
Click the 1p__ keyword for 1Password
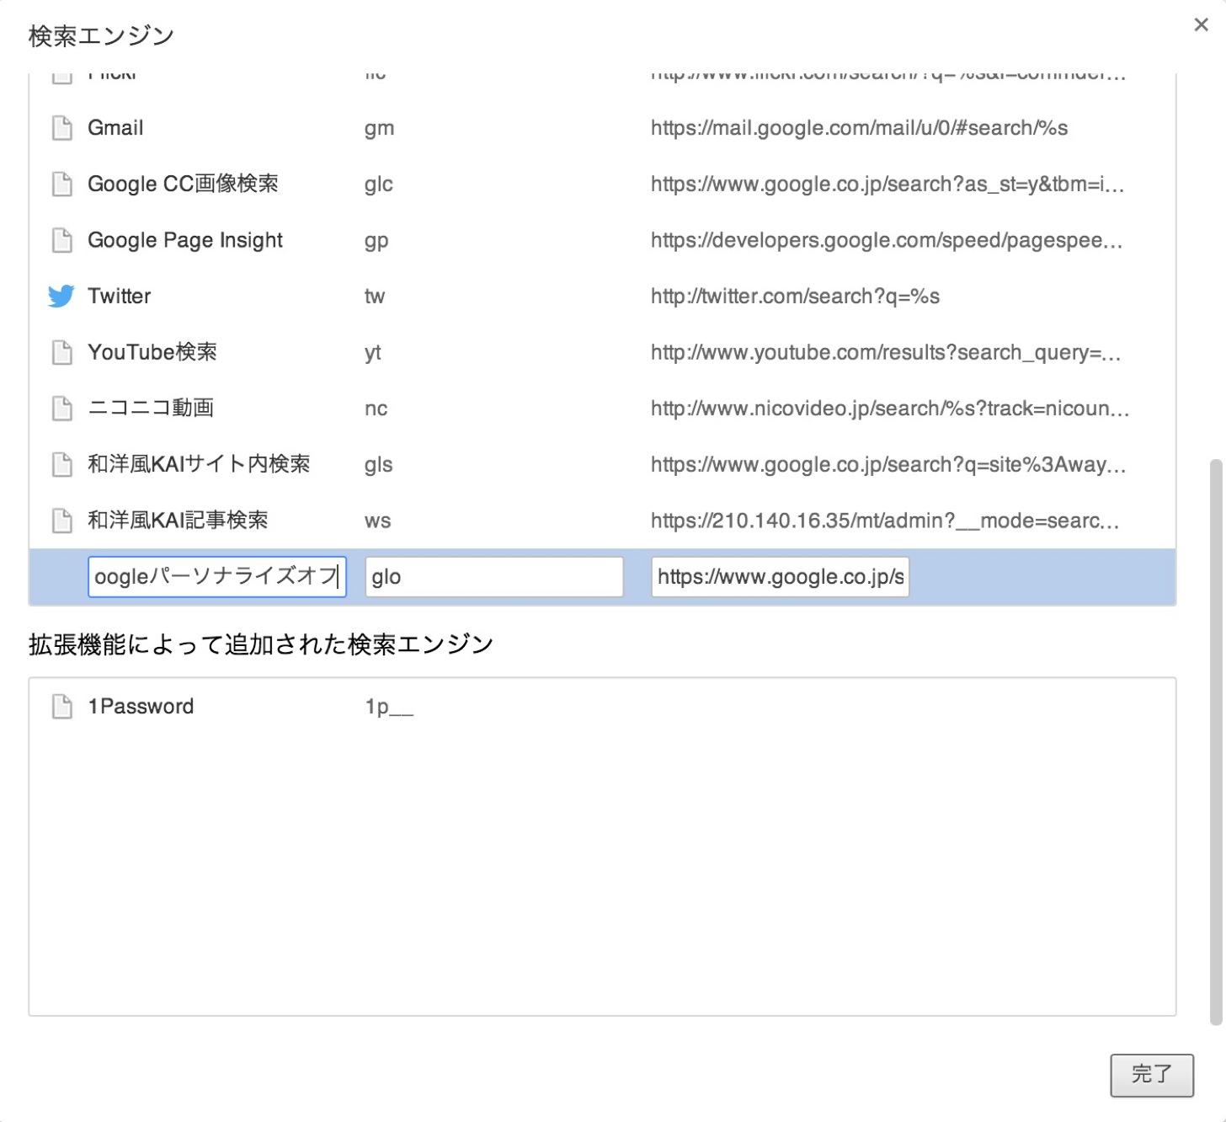pyautogui.click(x=389, y=707)
